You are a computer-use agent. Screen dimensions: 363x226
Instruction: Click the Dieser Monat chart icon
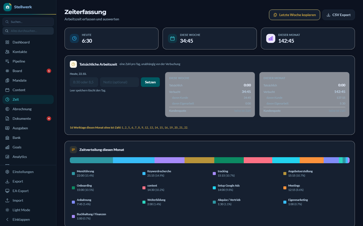click(x=271, y=38)
